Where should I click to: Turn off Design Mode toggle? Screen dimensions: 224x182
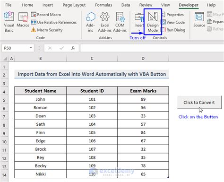coord(153,22)
